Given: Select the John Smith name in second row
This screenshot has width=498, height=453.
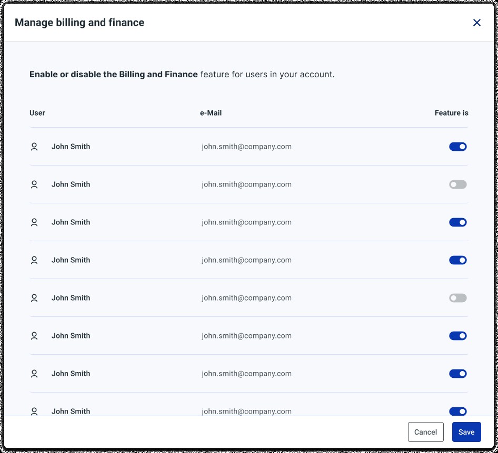Looking at the screenshot, I should [x=71, y=184].
